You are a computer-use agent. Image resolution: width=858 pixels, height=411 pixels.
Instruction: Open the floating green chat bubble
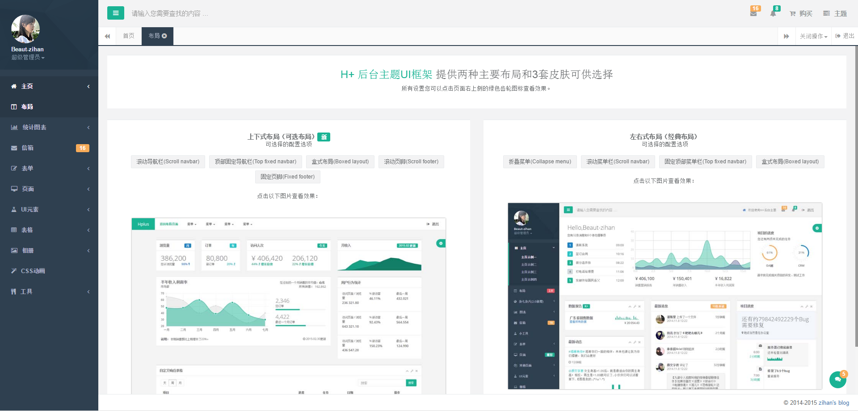837,379
